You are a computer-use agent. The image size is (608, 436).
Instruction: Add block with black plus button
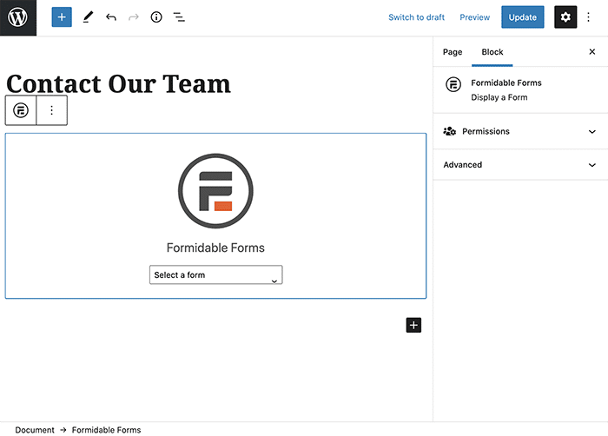[x=413, y=325]
